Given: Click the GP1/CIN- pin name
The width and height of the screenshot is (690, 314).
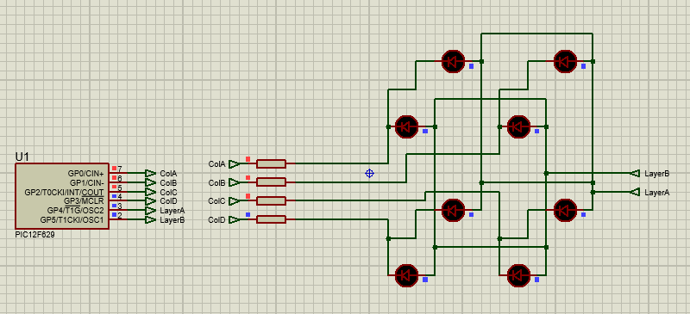Looking at the screenshot, I should pos(87,182).
